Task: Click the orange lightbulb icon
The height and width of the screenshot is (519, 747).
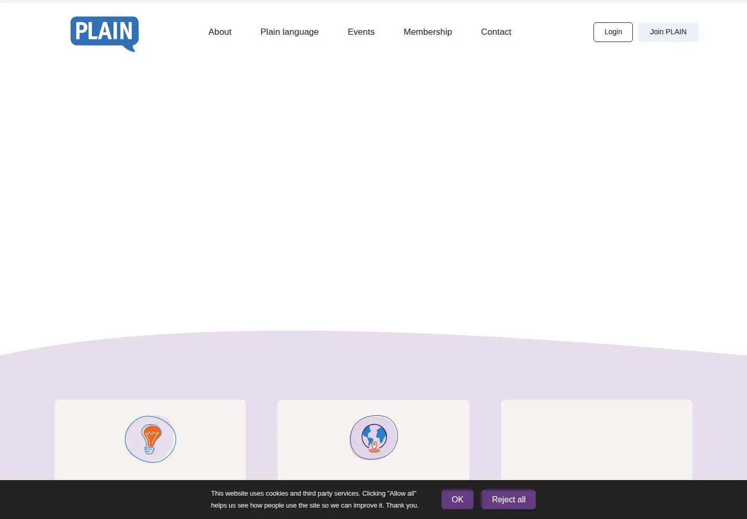Action: coord(150,439)
